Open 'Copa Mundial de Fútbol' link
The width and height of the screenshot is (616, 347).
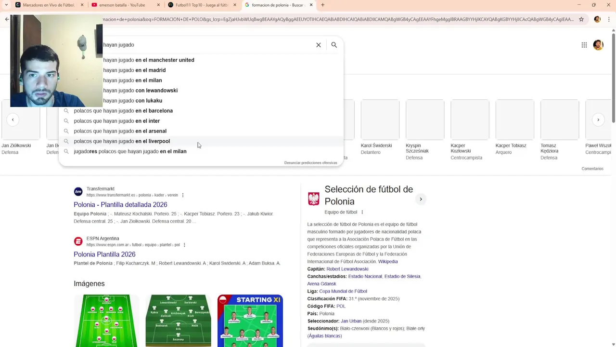coord(343,291)
